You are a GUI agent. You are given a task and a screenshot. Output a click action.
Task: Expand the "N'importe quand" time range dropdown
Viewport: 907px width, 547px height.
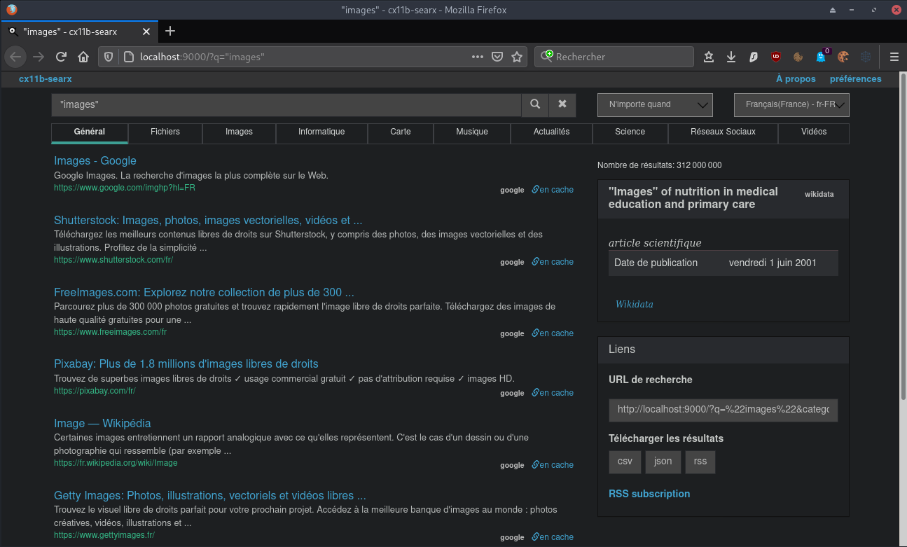coord(655,105)
